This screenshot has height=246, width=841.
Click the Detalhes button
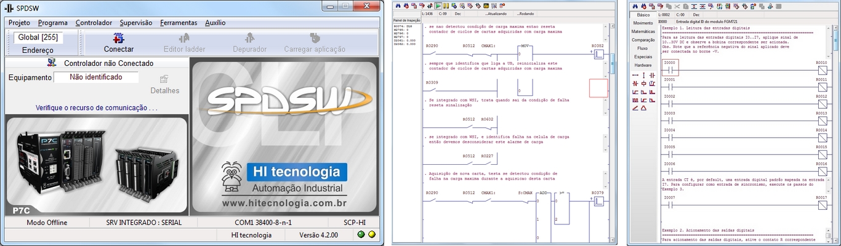[164, 85]
